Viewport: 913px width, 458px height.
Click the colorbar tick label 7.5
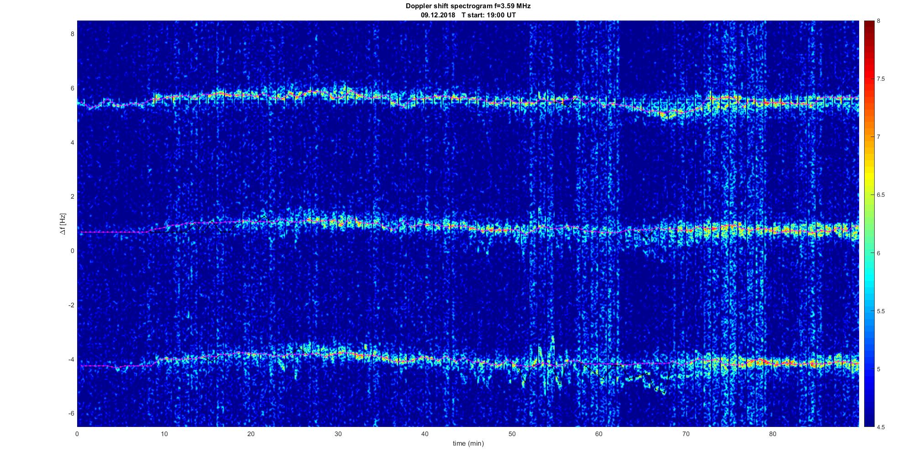pos(881,79)
